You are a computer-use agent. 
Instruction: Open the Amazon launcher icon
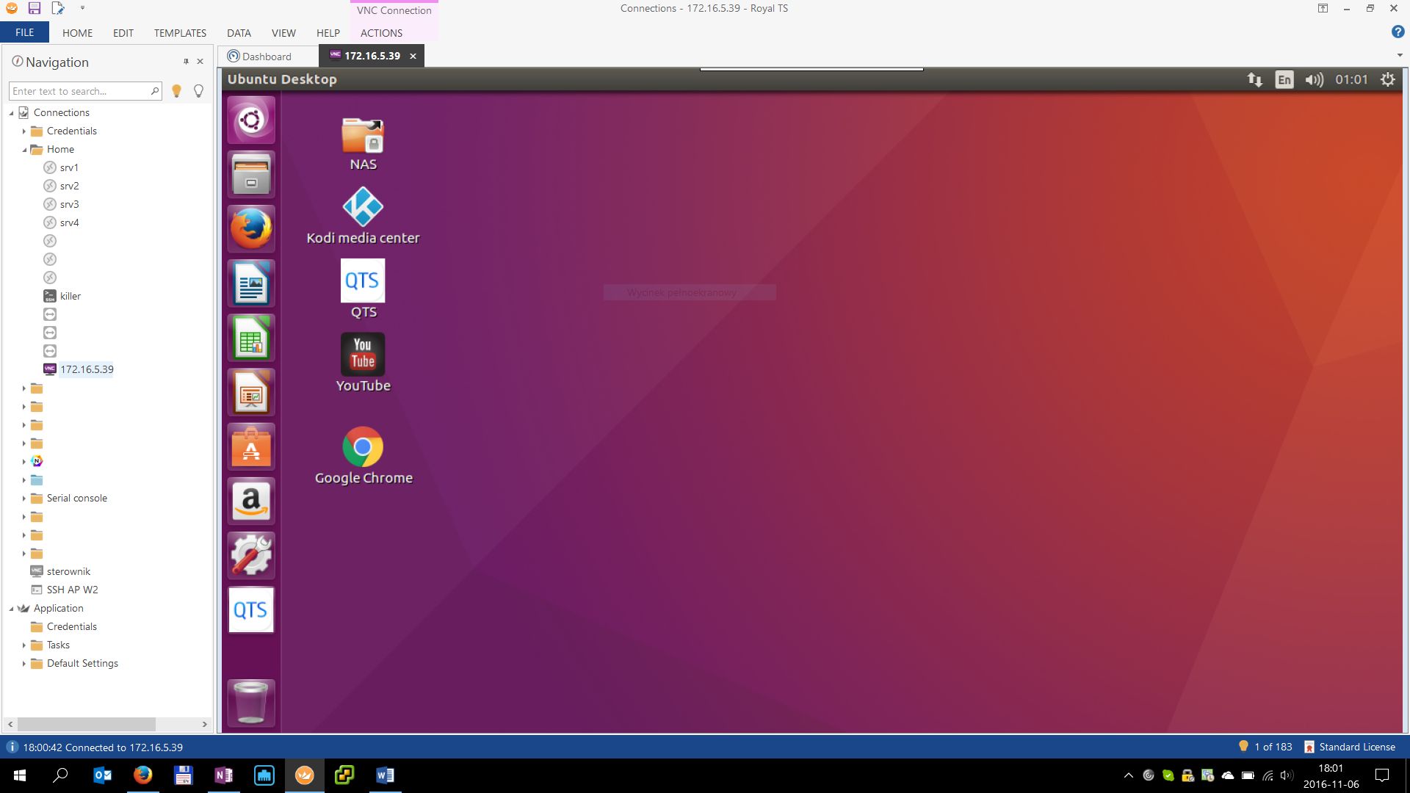click(251, 501)
